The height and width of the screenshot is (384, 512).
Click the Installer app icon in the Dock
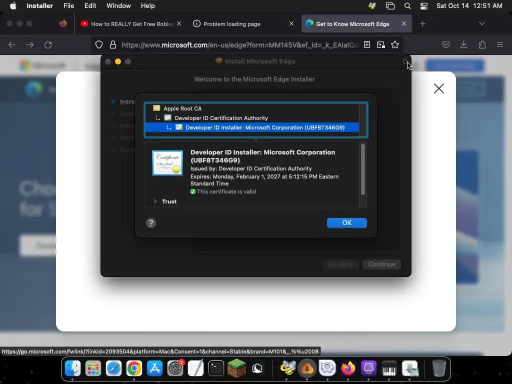[410, 368]
